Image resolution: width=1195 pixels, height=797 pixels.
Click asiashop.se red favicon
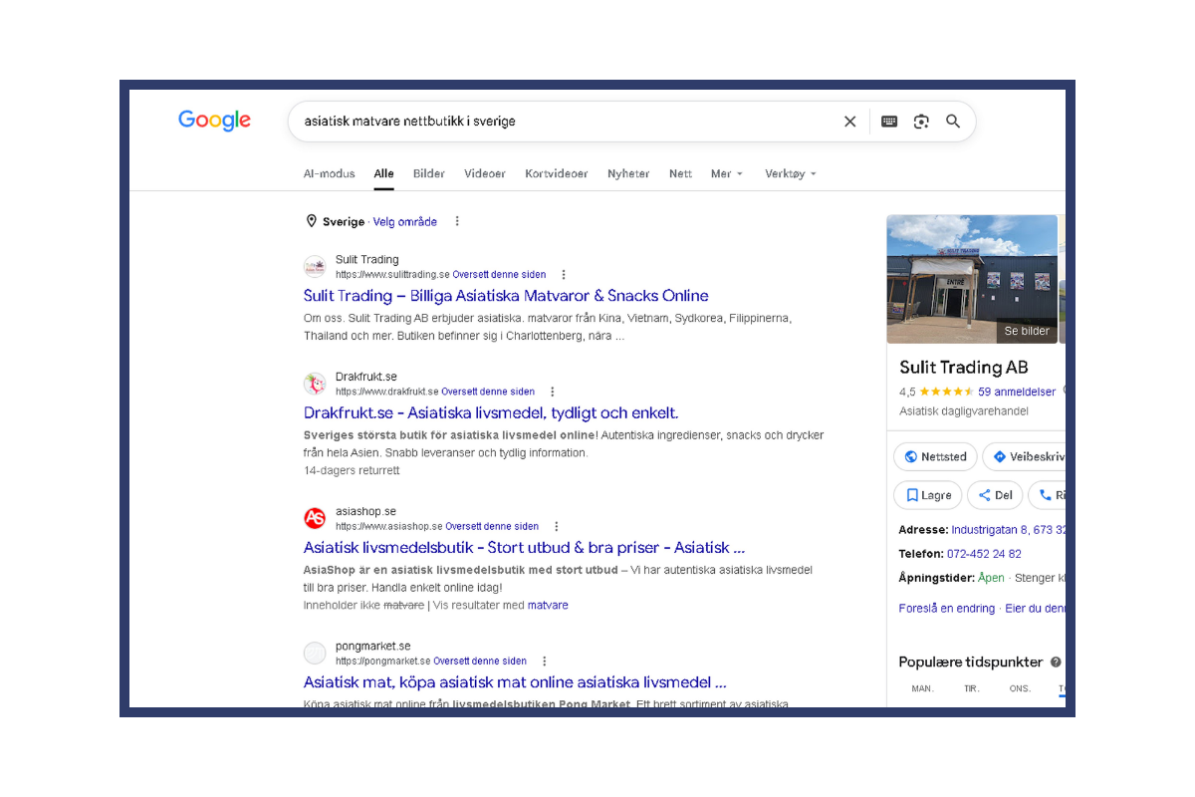click(315, 518)
